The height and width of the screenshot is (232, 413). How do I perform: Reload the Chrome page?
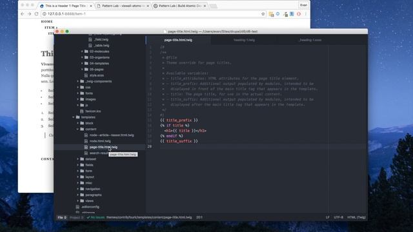coord(36,14)
